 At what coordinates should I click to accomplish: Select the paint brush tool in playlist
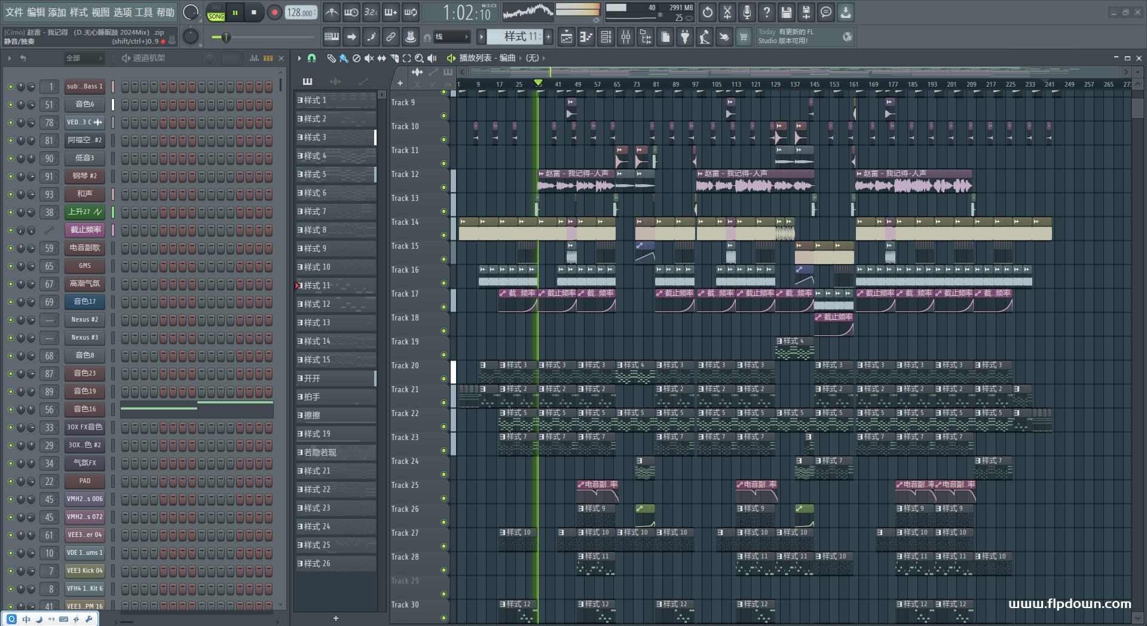pyautogui.click(x=343, y=58)
